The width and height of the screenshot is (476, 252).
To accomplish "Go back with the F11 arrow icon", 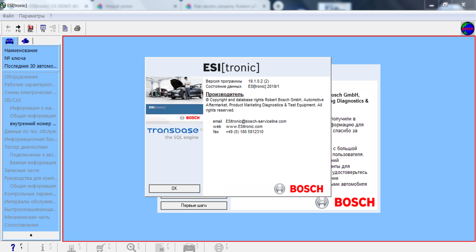I will (x=8, y=28).
